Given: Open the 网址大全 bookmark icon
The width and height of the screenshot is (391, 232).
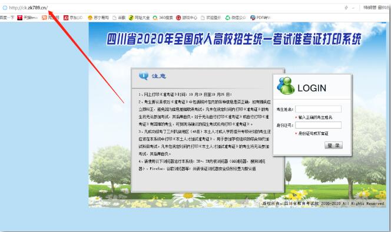Looking at the screenshot, I should click(131, 18).
